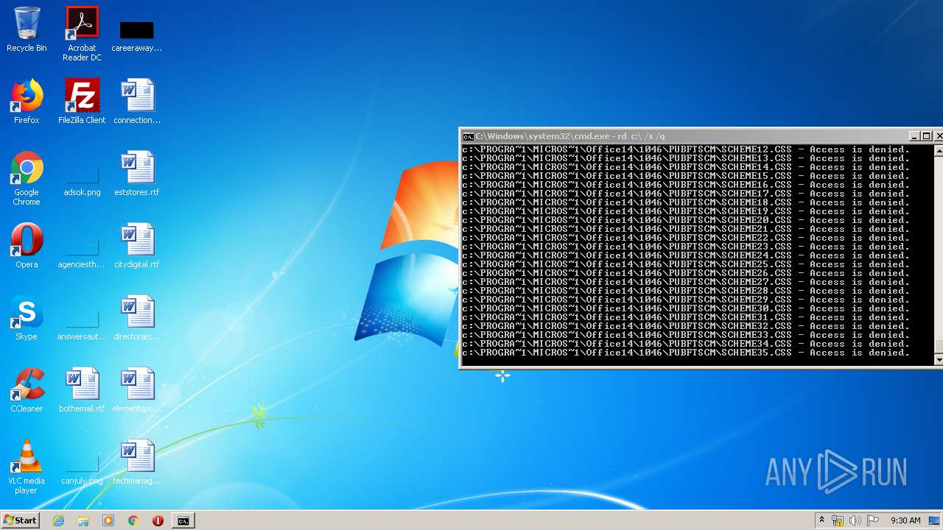Select the elementspo Word document
This screenshot has height=530, width=943.
coord(137,391)
